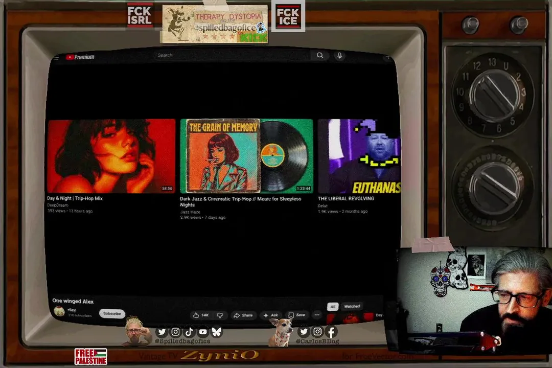The height and width of the screenshot is (368, 552).
Task: Open the riley channel name
Action: pyautogui.click(x=72, y=310)
